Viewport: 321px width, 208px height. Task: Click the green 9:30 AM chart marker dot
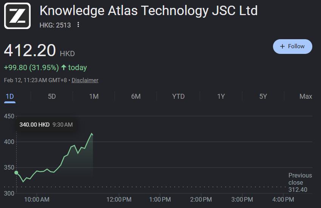coord(16,173)
